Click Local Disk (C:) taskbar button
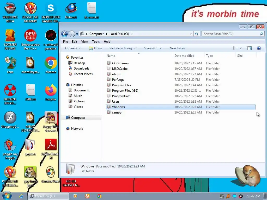This screenshot has height=200, width=267. [x=48, y=196]
